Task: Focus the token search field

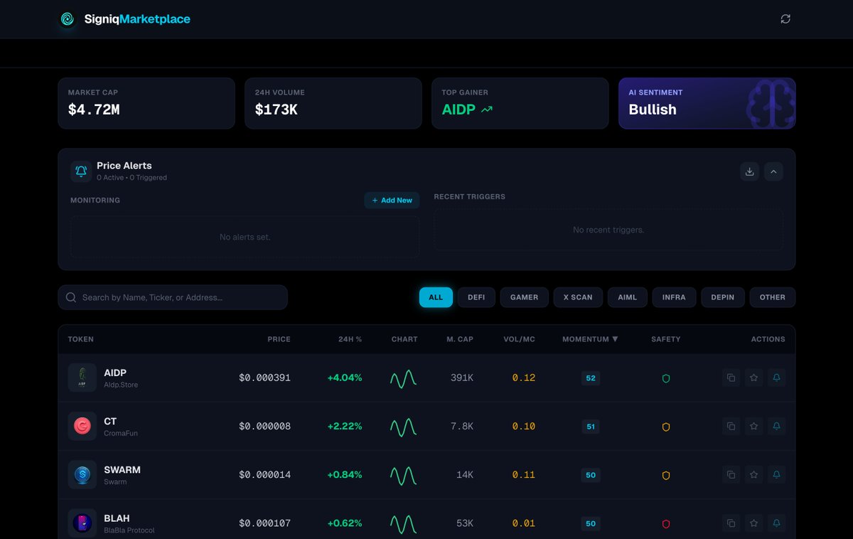Action: pos(173,297)
